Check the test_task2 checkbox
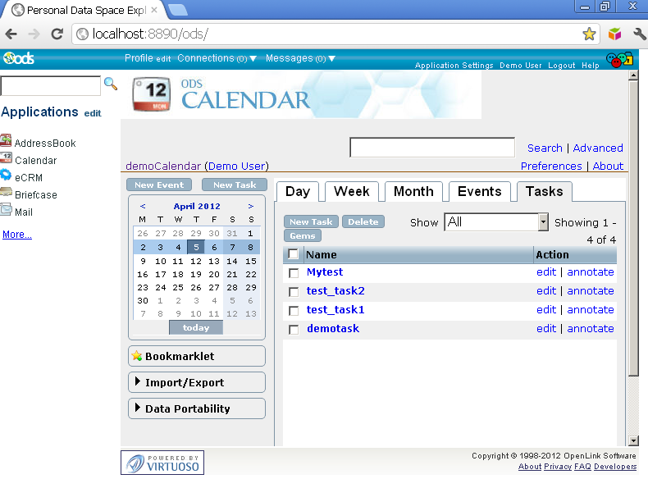The width and height of the screenshot is (648, 479). click(x=294, y=292)
